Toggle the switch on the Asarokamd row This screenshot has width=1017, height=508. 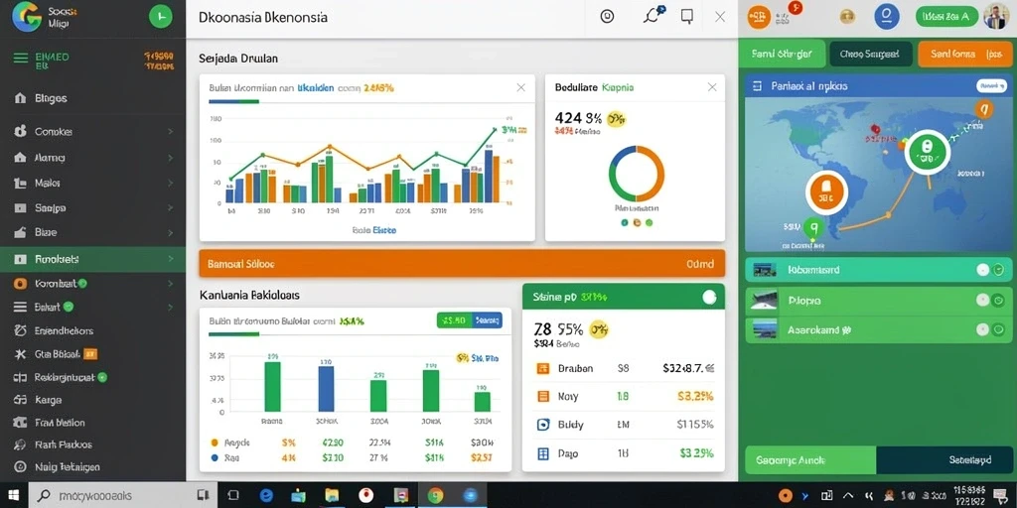[x=990, y=329]
